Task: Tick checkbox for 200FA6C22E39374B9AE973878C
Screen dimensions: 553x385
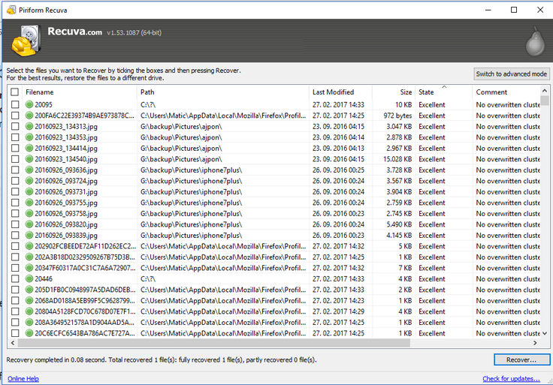Action: [x=15, y=116]
